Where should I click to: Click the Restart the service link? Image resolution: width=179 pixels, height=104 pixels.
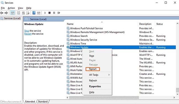coord(28,34)
